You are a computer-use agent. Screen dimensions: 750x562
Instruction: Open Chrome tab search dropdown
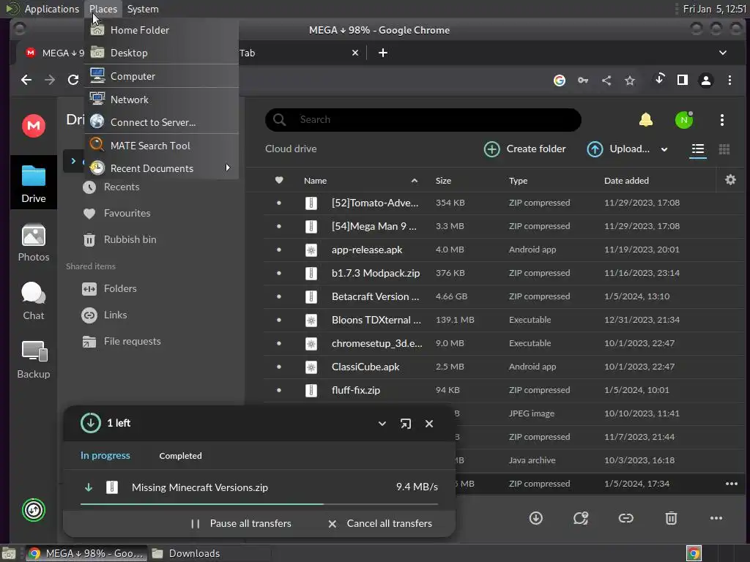(x=723, y=53)
